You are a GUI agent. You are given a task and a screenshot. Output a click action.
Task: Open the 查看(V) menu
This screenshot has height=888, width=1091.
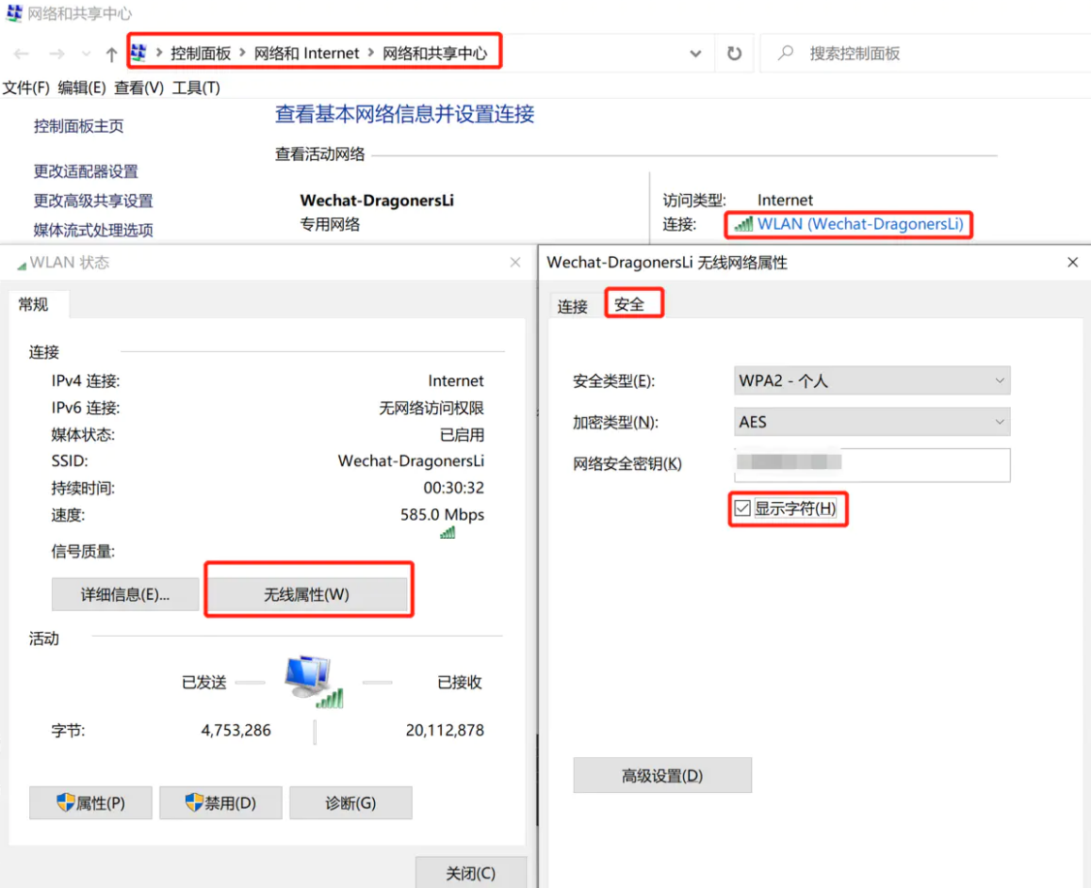tap(138, 88)
